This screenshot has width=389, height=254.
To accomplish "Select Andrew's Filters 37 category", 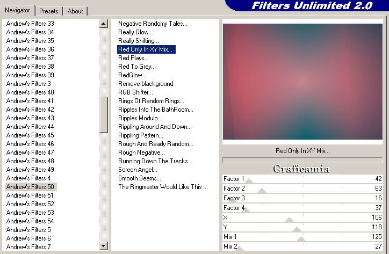I will click(30, 58).
